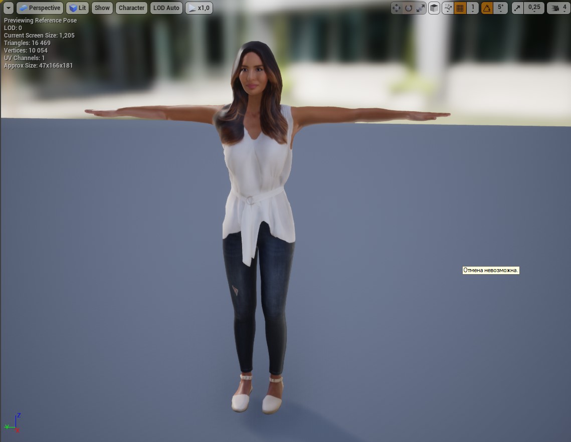The height and width of the screenshot is (442, 571).
Task: Open the viewport options dropdown arrow
Action: 8,8
